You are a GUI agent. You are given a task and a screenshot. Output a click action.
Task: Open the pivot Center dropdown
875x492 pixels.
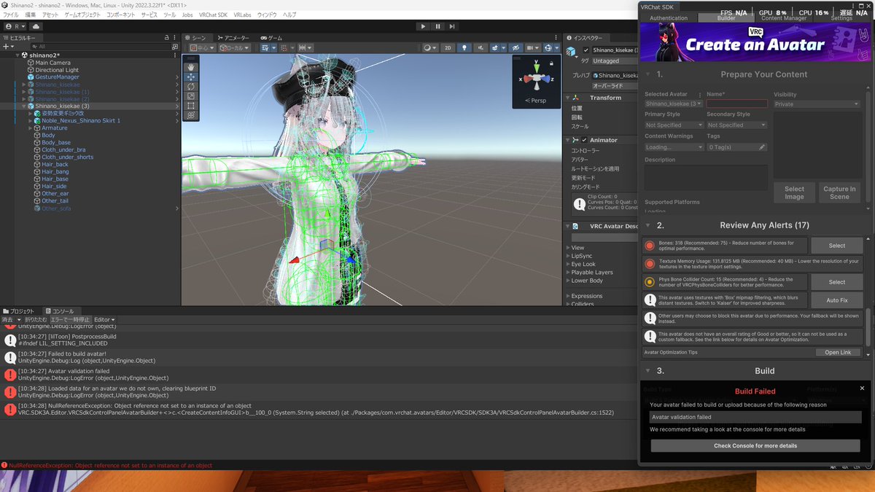pos(201,47)
